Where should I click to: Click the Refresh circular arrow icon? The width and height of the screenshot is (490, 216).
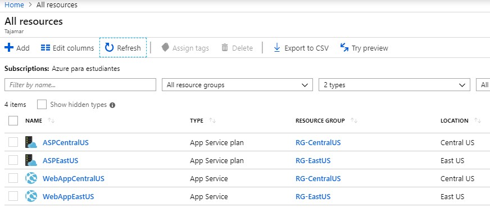pos(109,48)
